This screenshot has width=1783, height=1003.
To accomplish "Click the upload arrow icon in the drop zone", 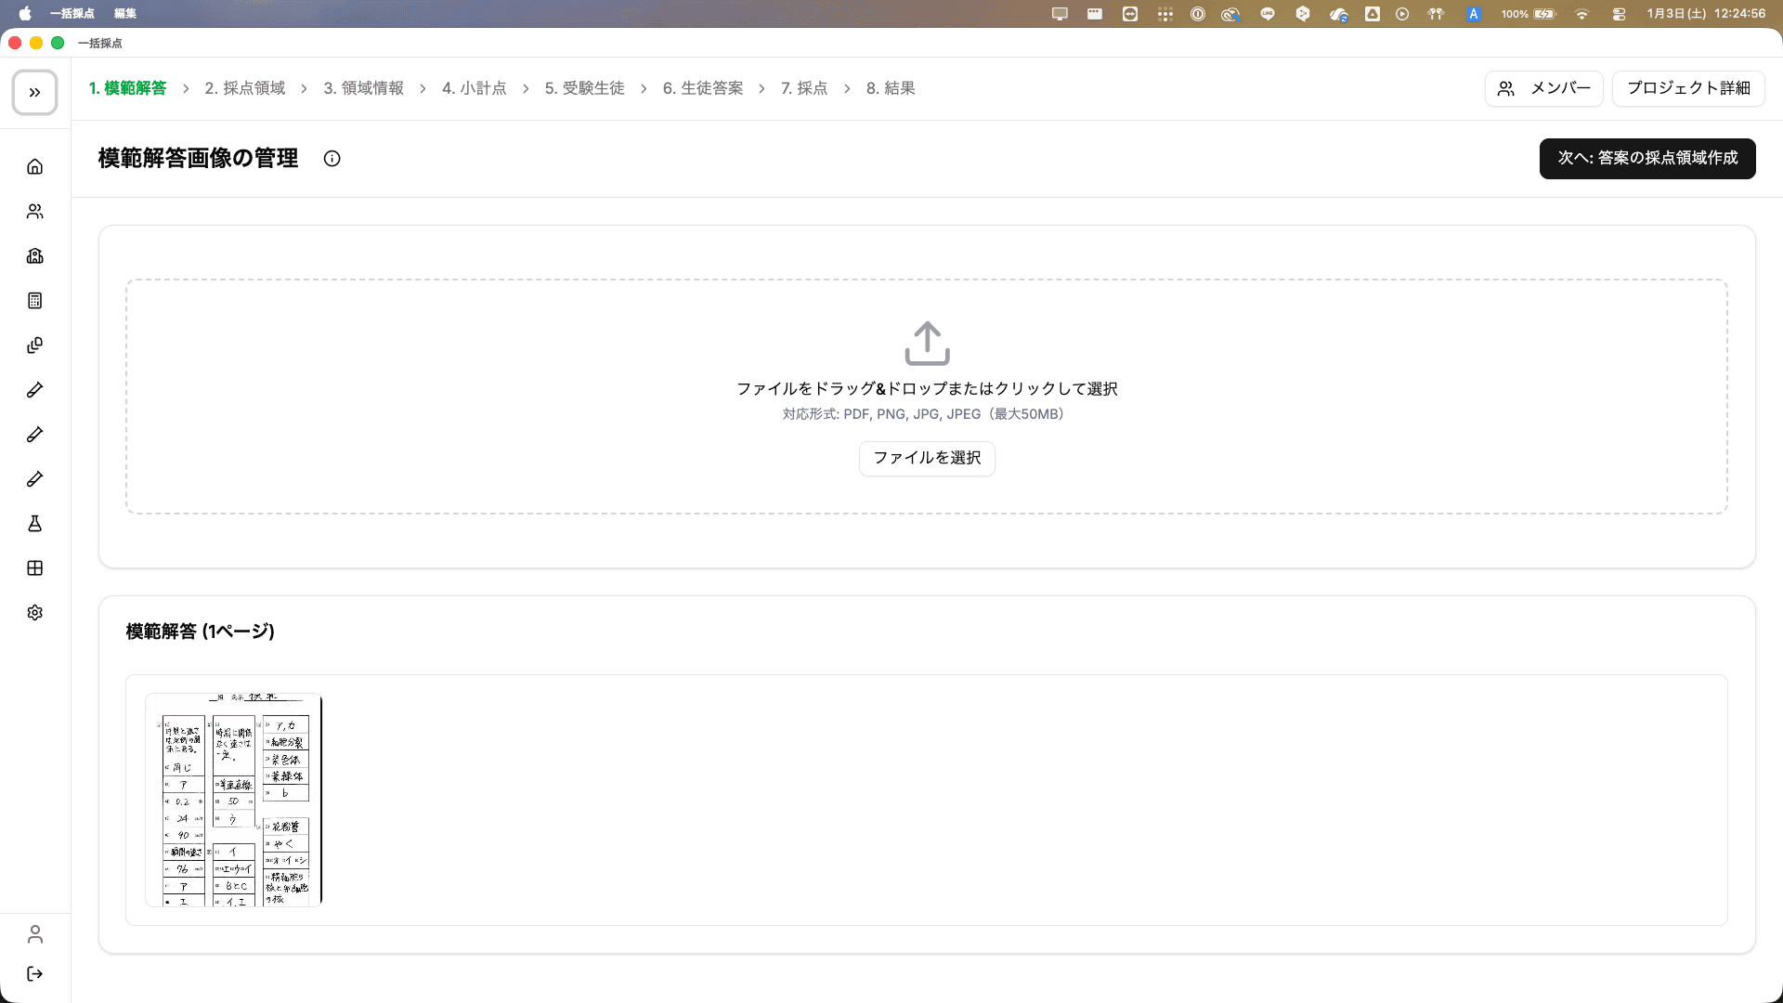I will (x=927, y=344).
